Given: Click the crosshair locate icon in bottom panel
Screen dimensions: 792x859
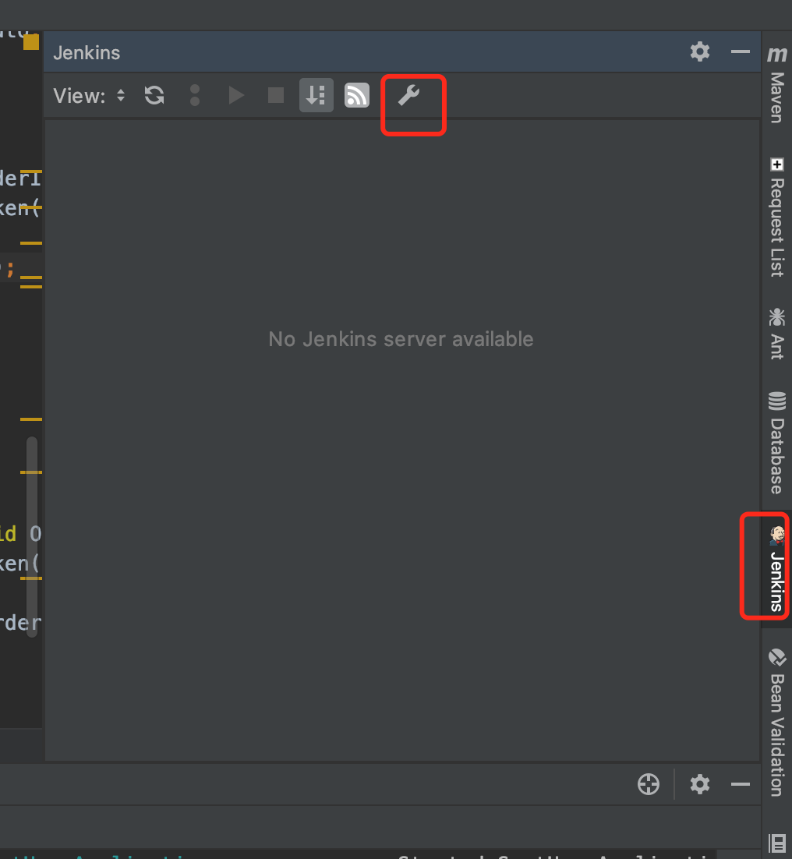Looking at the screenshot, I should pyautogui.click(x=649, y=784).
